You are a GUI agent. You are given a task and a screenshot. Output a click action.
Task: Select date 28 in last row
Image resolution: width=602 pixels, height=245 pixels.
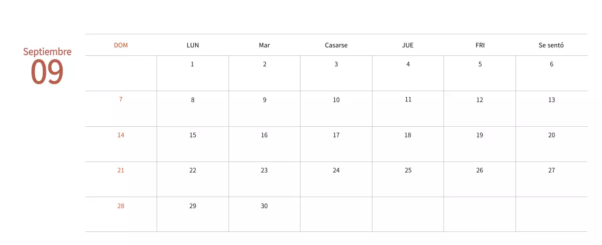[121, 206]
